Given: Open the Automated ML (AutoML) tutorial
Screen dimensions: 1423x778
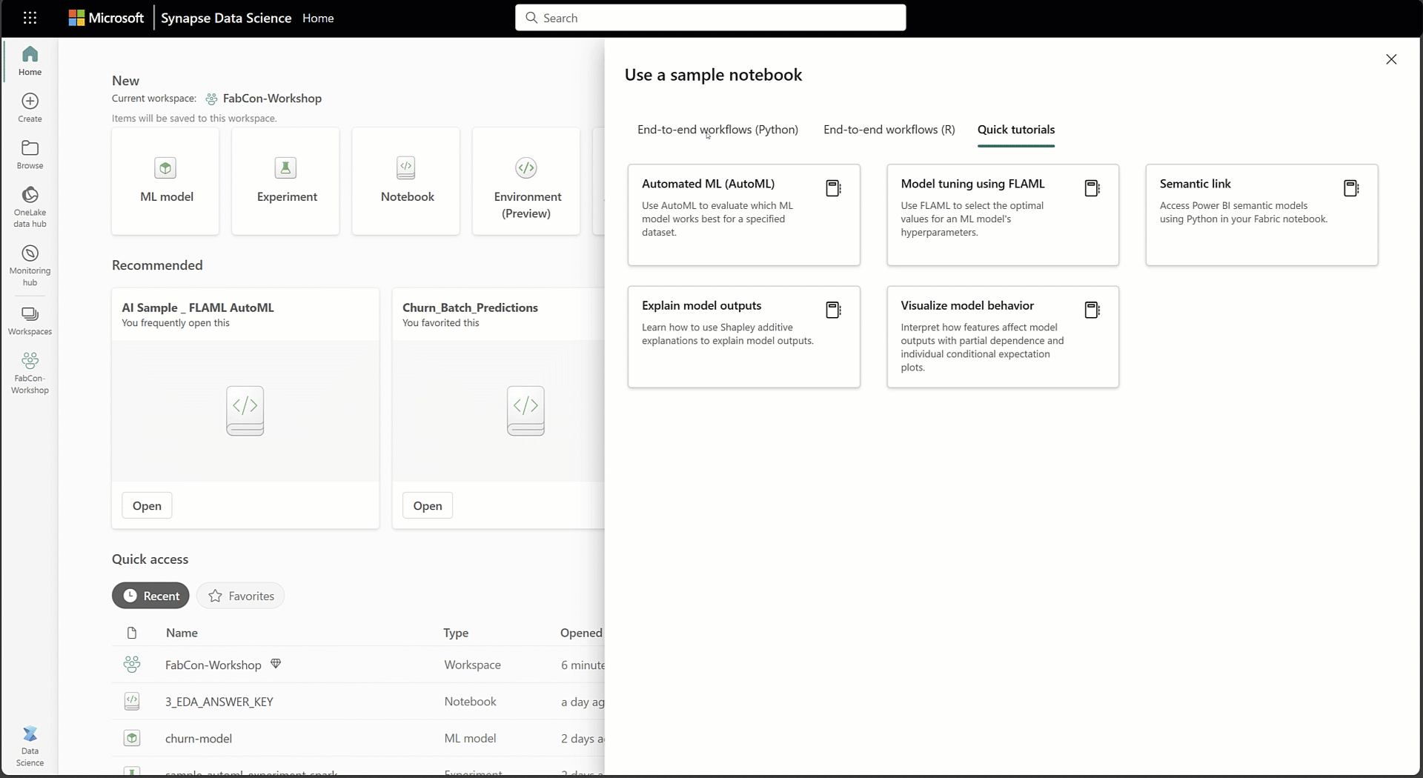Looking at the screenshot, I should click(744, 215).
